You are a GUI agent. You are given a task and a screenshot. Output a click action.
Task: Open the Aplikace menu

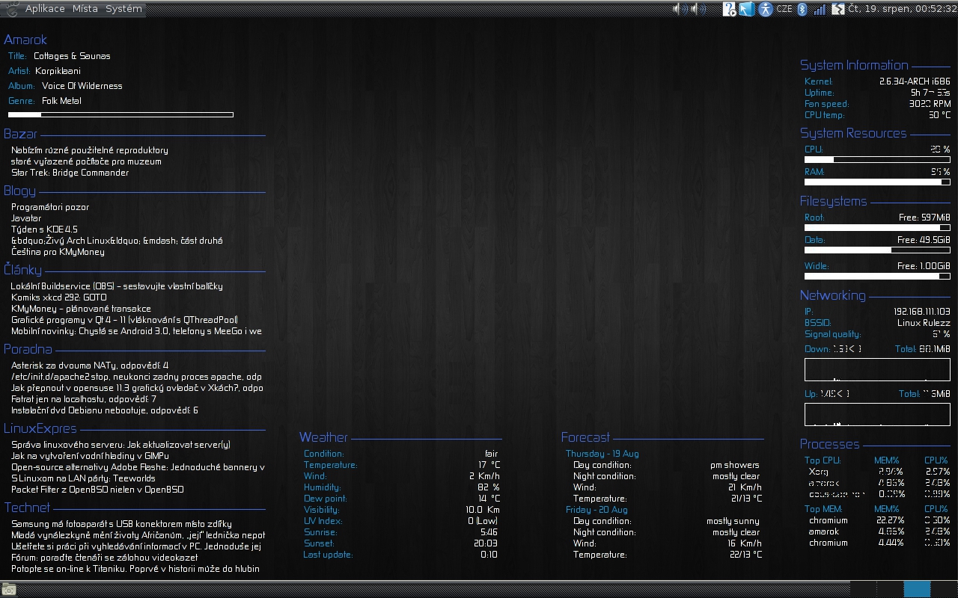(45, 9)
